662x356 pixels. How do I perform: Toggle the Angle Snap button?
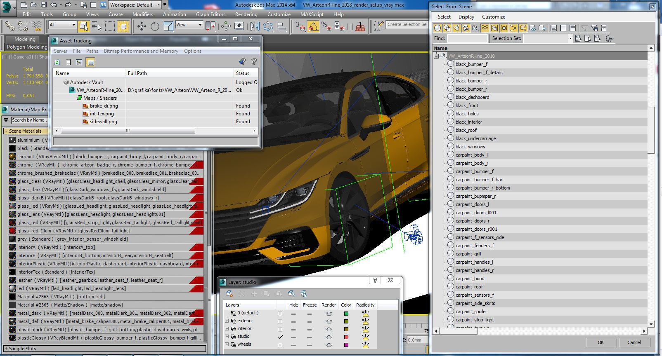pyautogui.click(x=313, y=26)
